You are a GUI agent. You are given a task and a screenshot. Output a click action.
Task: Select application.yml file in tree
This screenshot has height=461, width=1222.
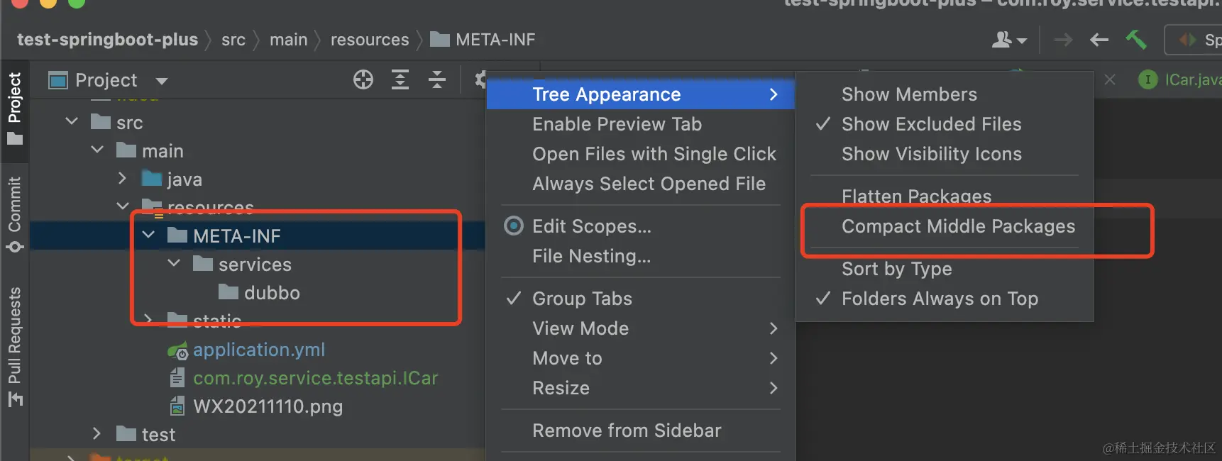[x=259, y=350]
